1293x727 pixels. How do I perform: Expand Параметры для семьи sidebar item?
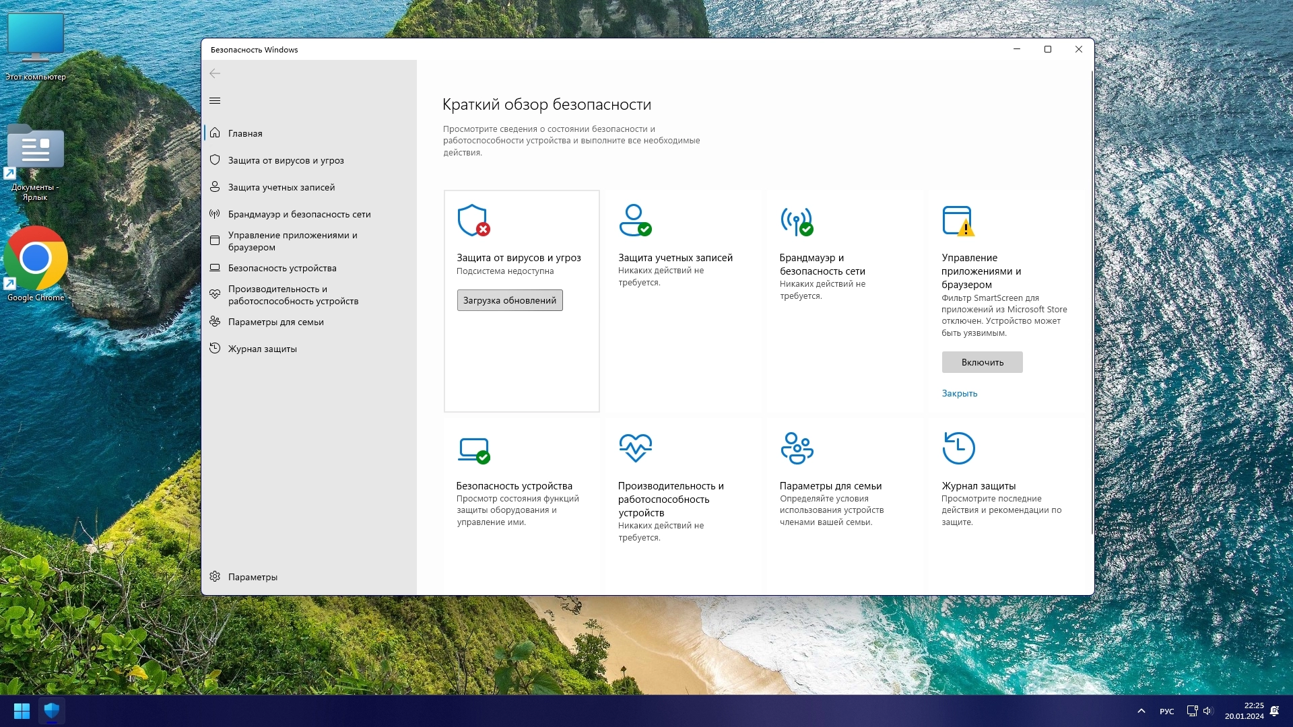click(x=276, y=321)
